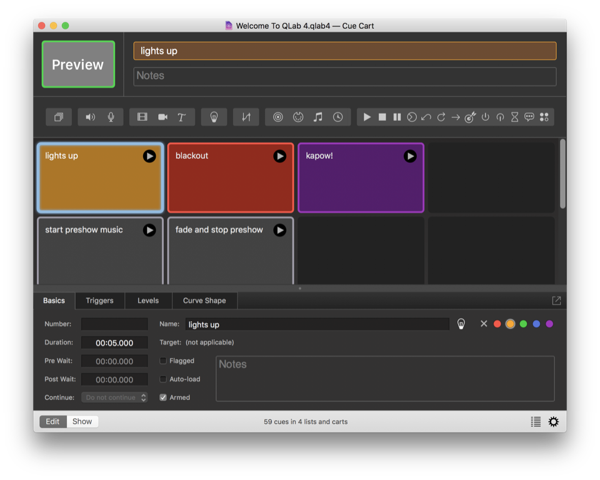The height and width of the screenshot is (480, 600).
Task: Add a MIDI music note cue
Action: point(318,117)
